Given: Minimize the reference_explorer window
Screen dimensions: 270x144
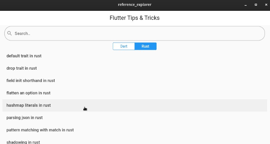Looking at the screenshot, I should pos(246,5).
